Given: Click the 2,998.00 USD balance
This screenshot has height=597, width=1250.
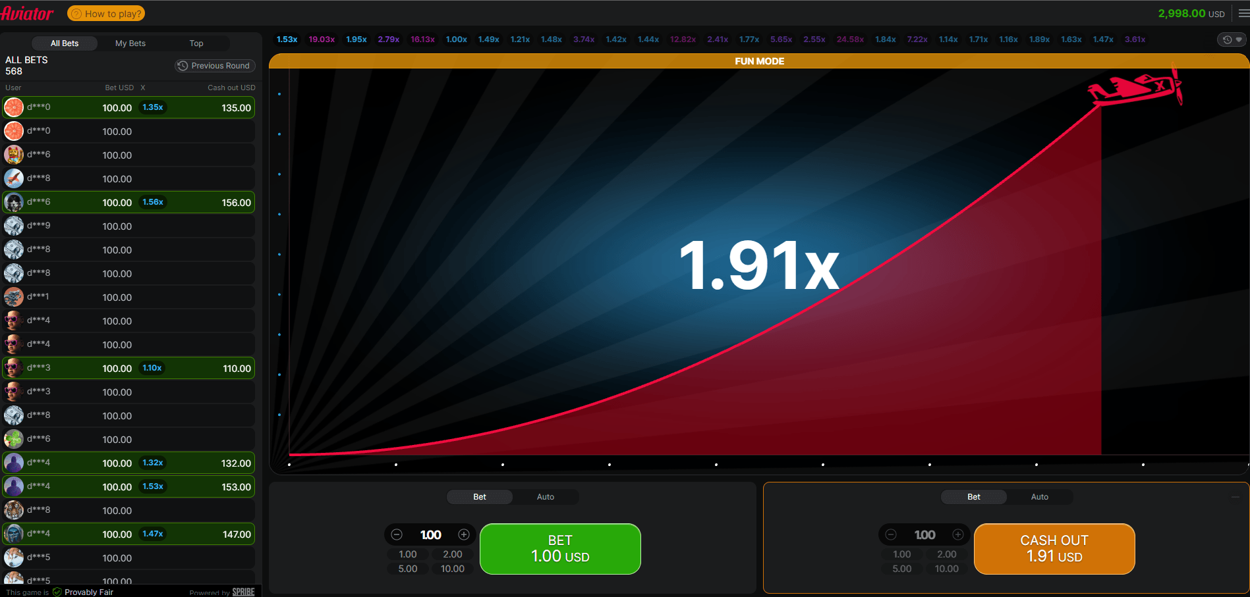Looking at the screenshot, I should (1191, 13).
